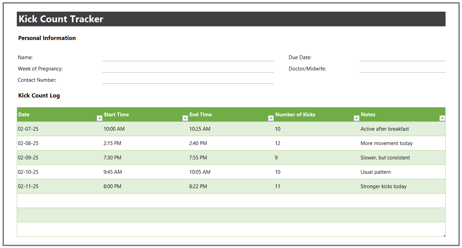462x248 pixels.
Task: Click the Week of Pregnancy: label
Action: pos(40,69)
